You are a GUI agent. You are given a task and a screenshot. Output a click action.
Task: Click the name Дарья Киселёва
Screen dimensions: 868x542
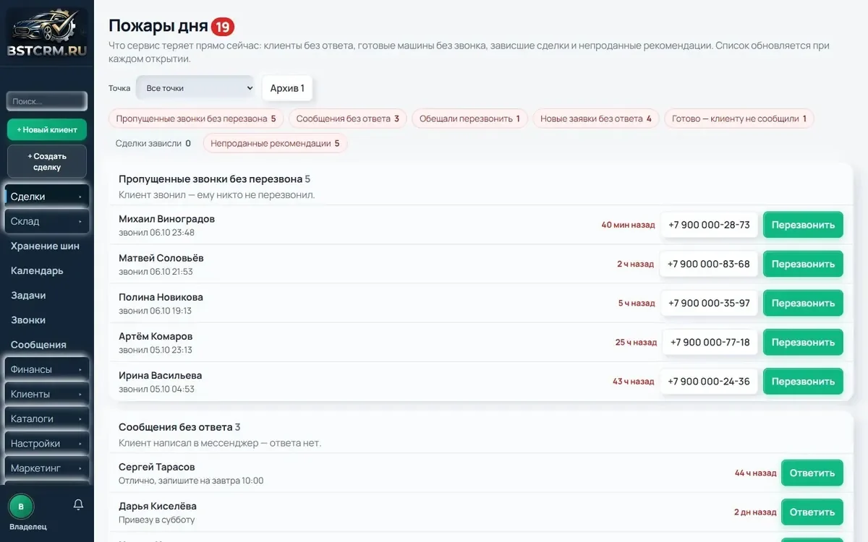click(158, 506)
